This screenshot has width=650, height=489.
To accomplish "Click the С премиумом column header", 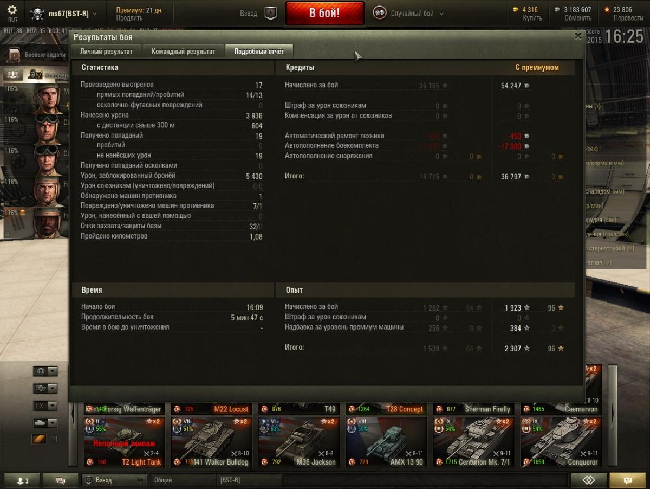I will 537,68.
